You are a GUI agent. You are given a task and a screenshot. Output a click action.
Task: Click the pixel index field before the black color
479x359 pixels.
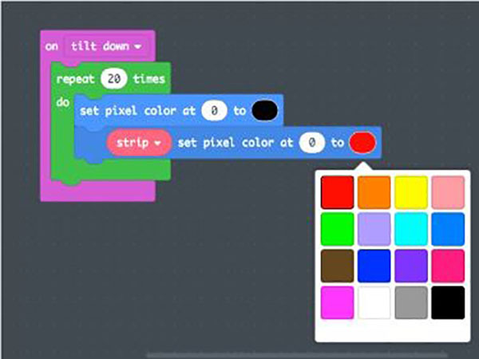(x=213, y=111)
